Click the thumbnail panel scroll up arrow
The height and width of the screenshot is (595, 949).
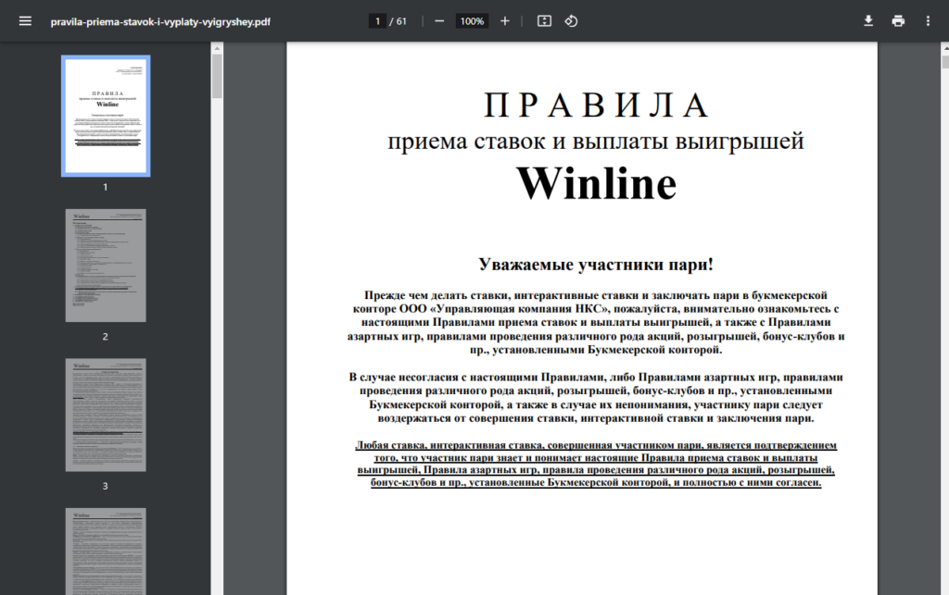pyautogui.click(x=217, y=48)
